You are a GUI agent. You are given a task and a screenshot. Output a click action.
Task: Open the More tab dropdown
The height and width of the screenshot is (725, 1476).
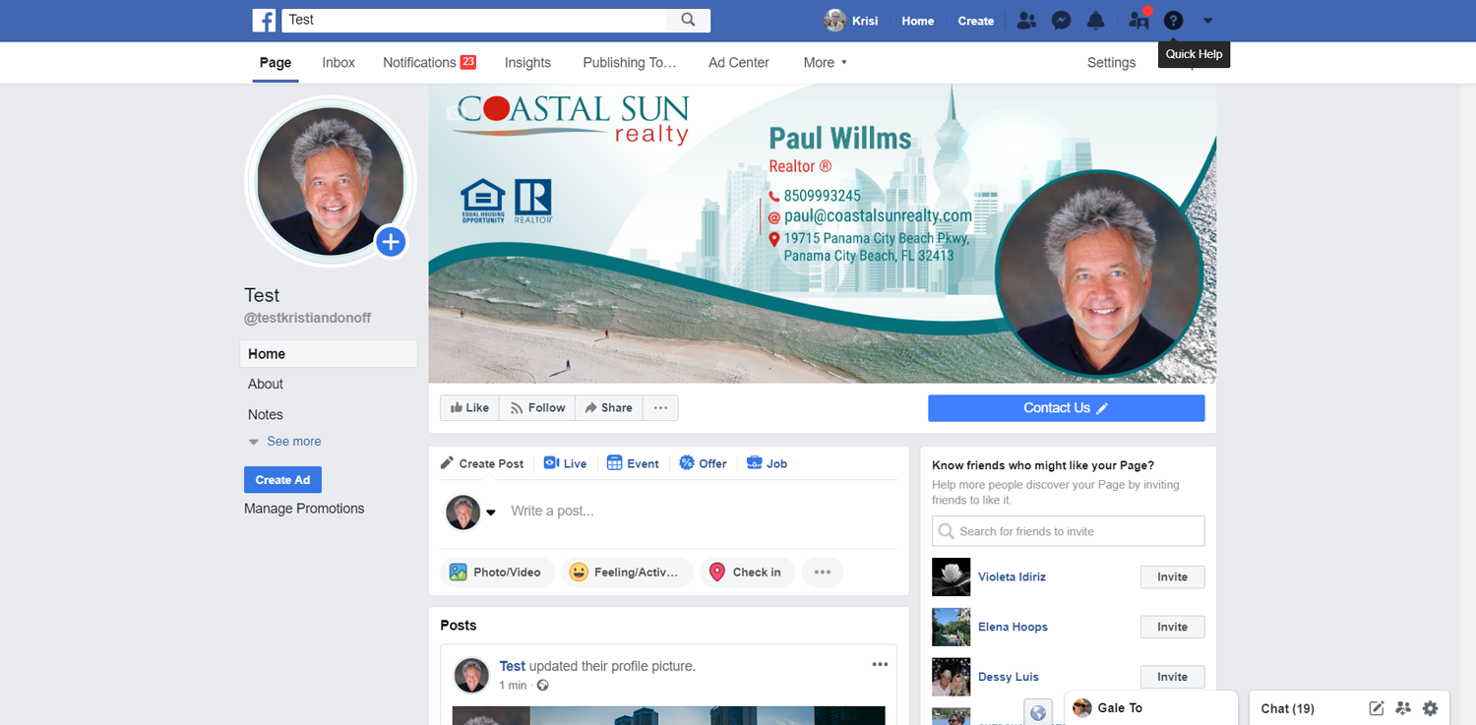tap(825, 62)
